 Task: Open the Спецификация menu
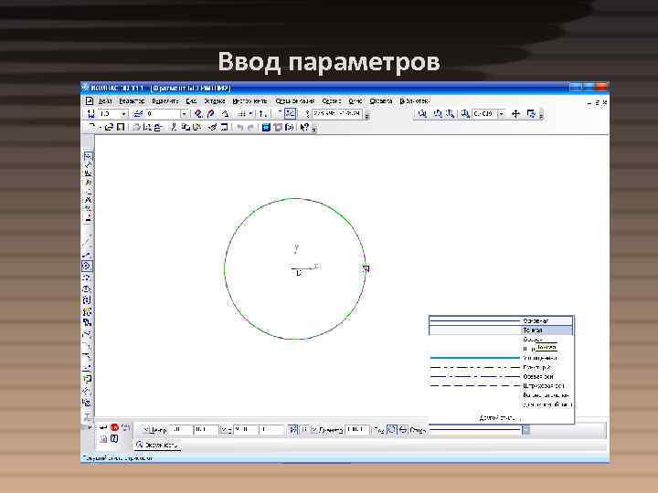coord(294,101)
